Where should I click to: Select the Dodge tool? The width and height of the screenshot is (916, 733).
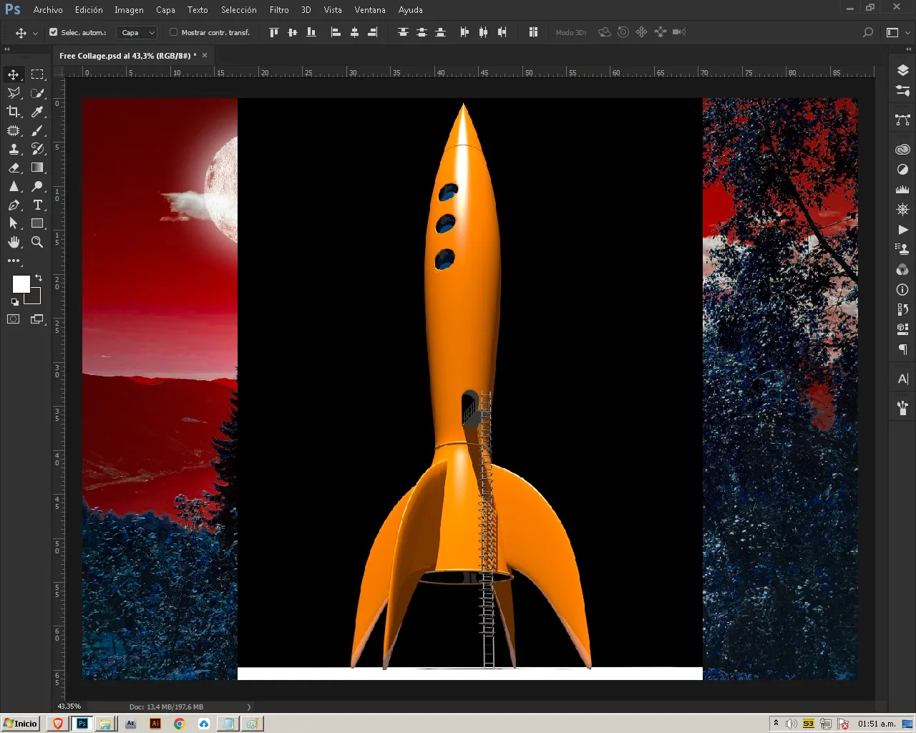(x=37, y=186)
